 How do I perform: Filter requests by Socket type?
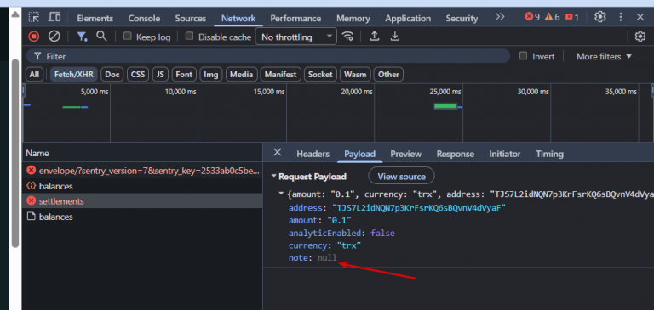[x=320, y=75]
